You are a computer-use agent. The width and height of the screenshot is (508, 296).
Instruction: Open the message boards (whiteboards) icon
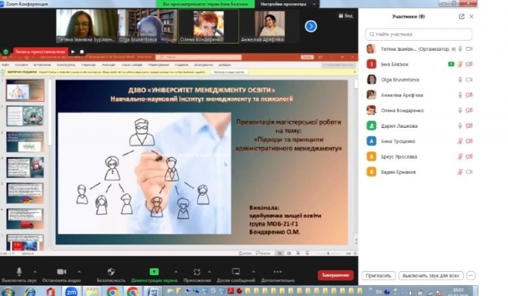click(236, 272)
